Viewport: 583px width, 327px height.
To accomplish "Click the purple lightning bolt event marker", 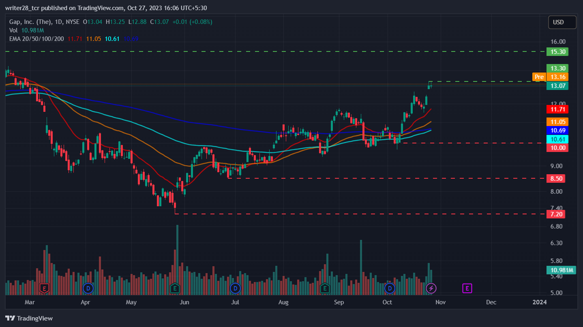I will 431,289.
